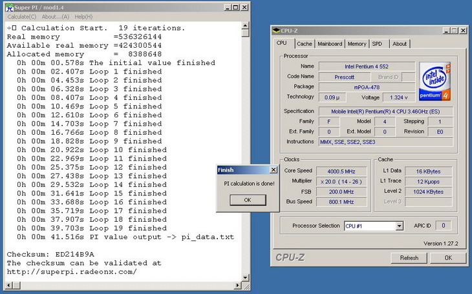Click the 'Loop 10 finished' line

[92, 150]
